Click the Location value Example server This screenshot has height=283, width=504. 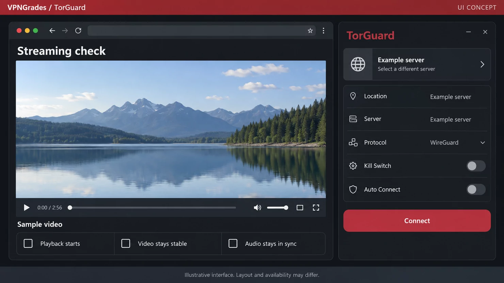(451, 97)
